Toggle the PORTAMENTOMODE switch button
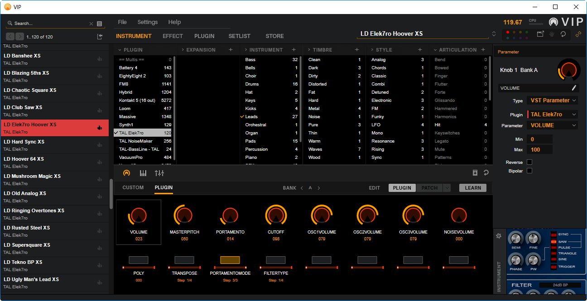This screenshot has height=301, width=587. click(230, 260)
